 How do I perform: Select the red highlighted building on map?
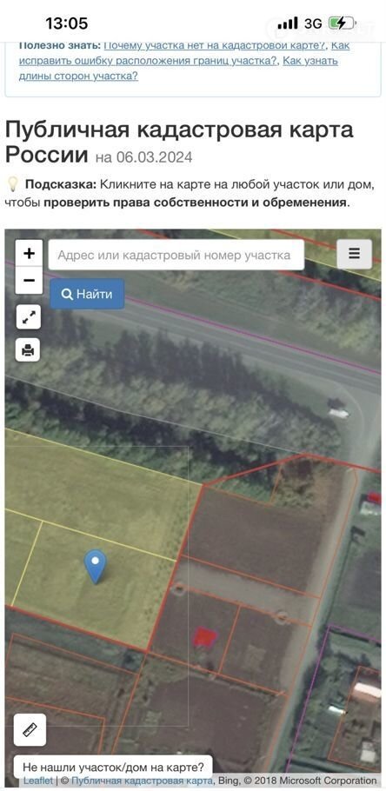(x=205, y=638)
